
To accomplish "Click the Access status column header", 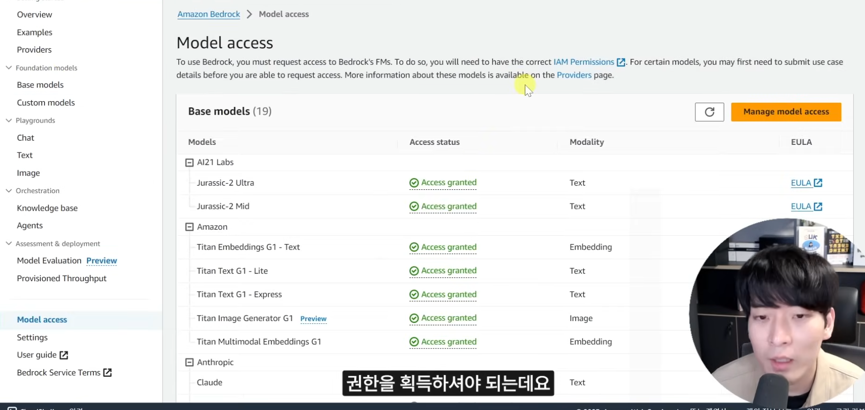I will (x=435, y=142).
